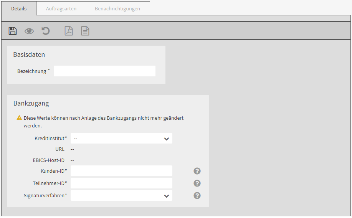The height and width of the screenshot is (218, 352).
Task: Focus the Kunden-ID input field
Action: click(x=121, y=171)
